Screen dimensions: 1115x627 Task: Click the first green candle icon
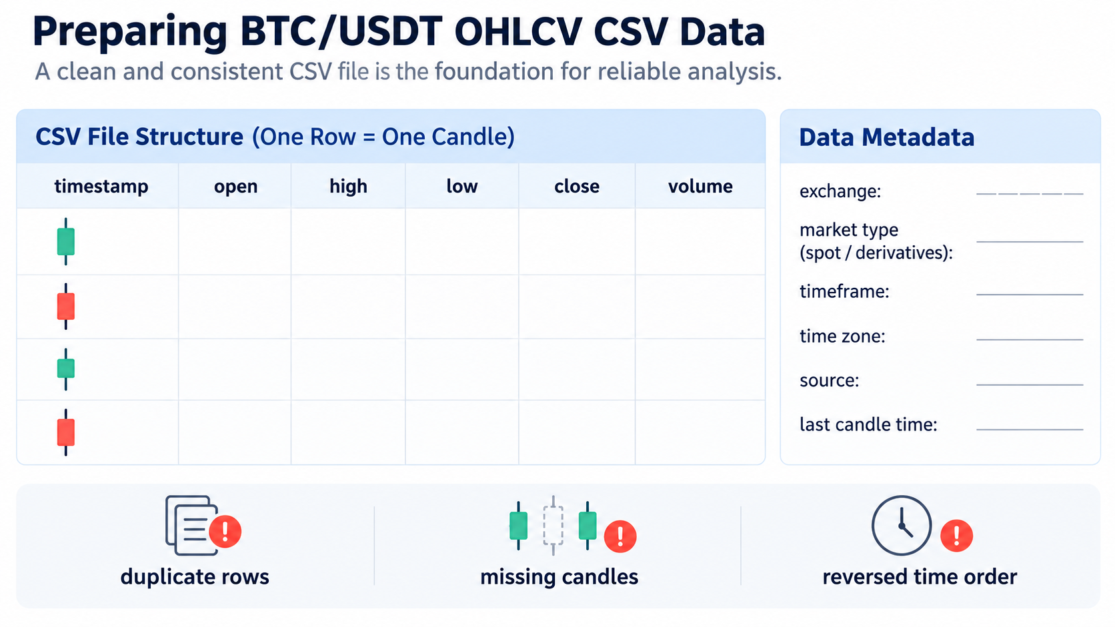point(65,241)
